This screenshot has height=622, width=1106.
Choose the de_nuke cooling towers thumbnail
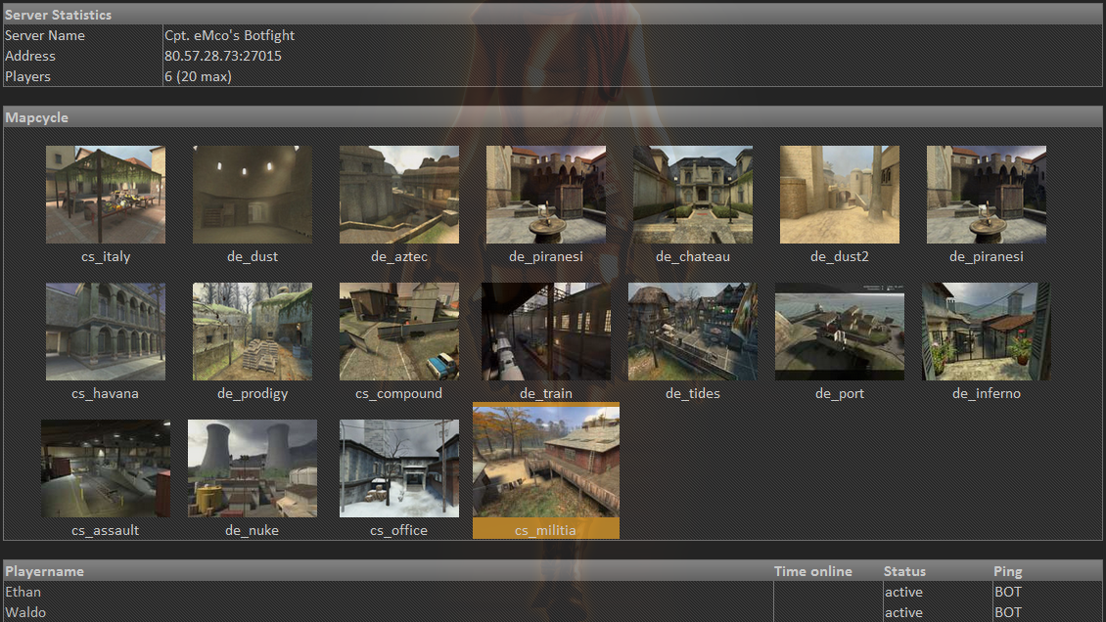click(x=253, y=468)
